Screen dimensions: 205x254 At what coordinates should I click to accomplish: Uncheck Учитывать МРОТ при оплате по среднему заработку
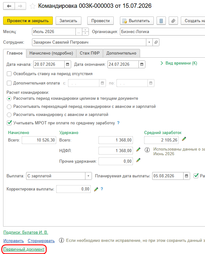tap(9, 123)
